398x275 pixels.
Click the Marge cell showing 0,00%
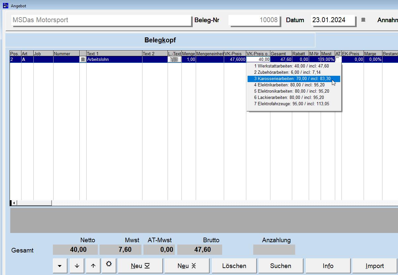click(x=373, y=60)
